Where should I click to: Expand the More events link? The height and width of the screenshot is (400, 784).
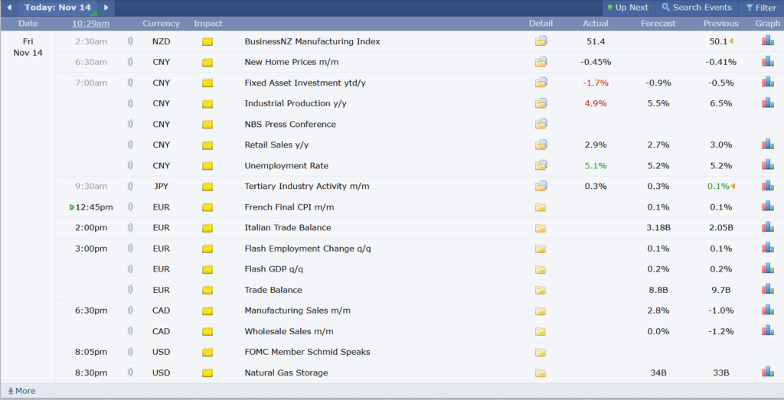point(21,391)
